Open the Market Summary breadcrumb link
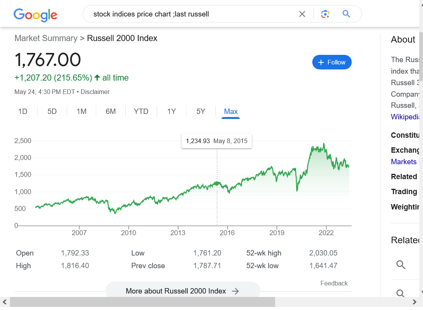 click(46, 38)
